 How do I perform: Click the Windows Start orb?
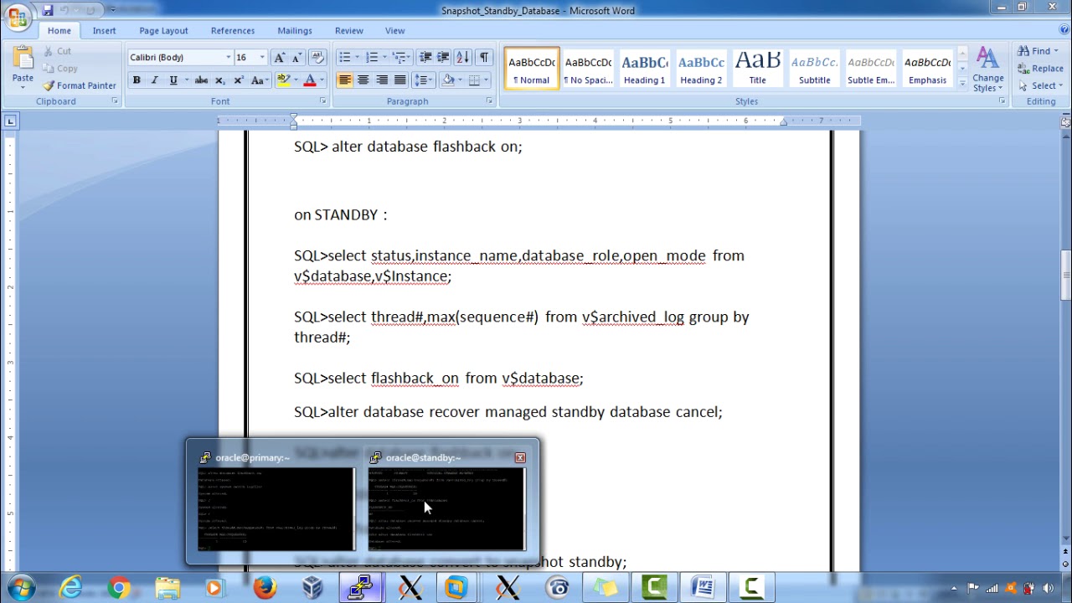click(21, 588)
